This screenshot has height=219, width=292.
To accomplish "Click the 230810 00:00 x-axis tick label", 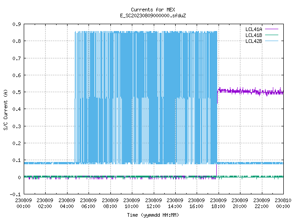I will coord(283,203).
